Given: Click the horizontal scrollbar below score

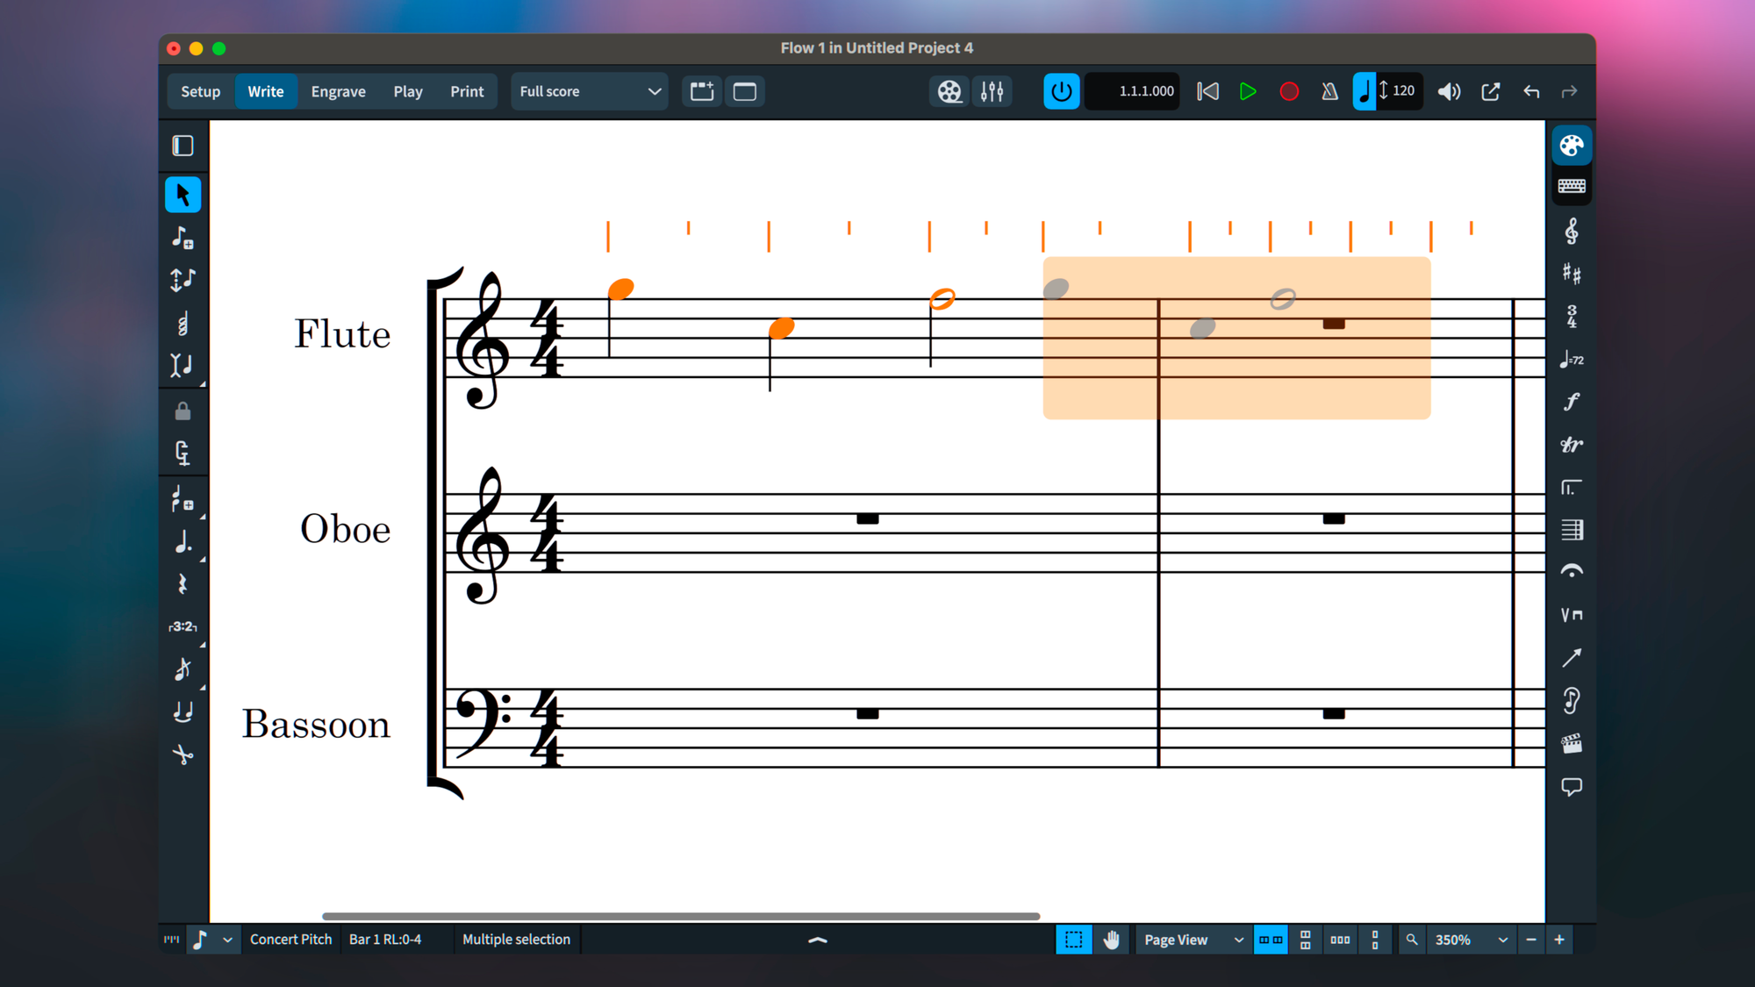Looking at the screenshot, I should tap(680, 916).
